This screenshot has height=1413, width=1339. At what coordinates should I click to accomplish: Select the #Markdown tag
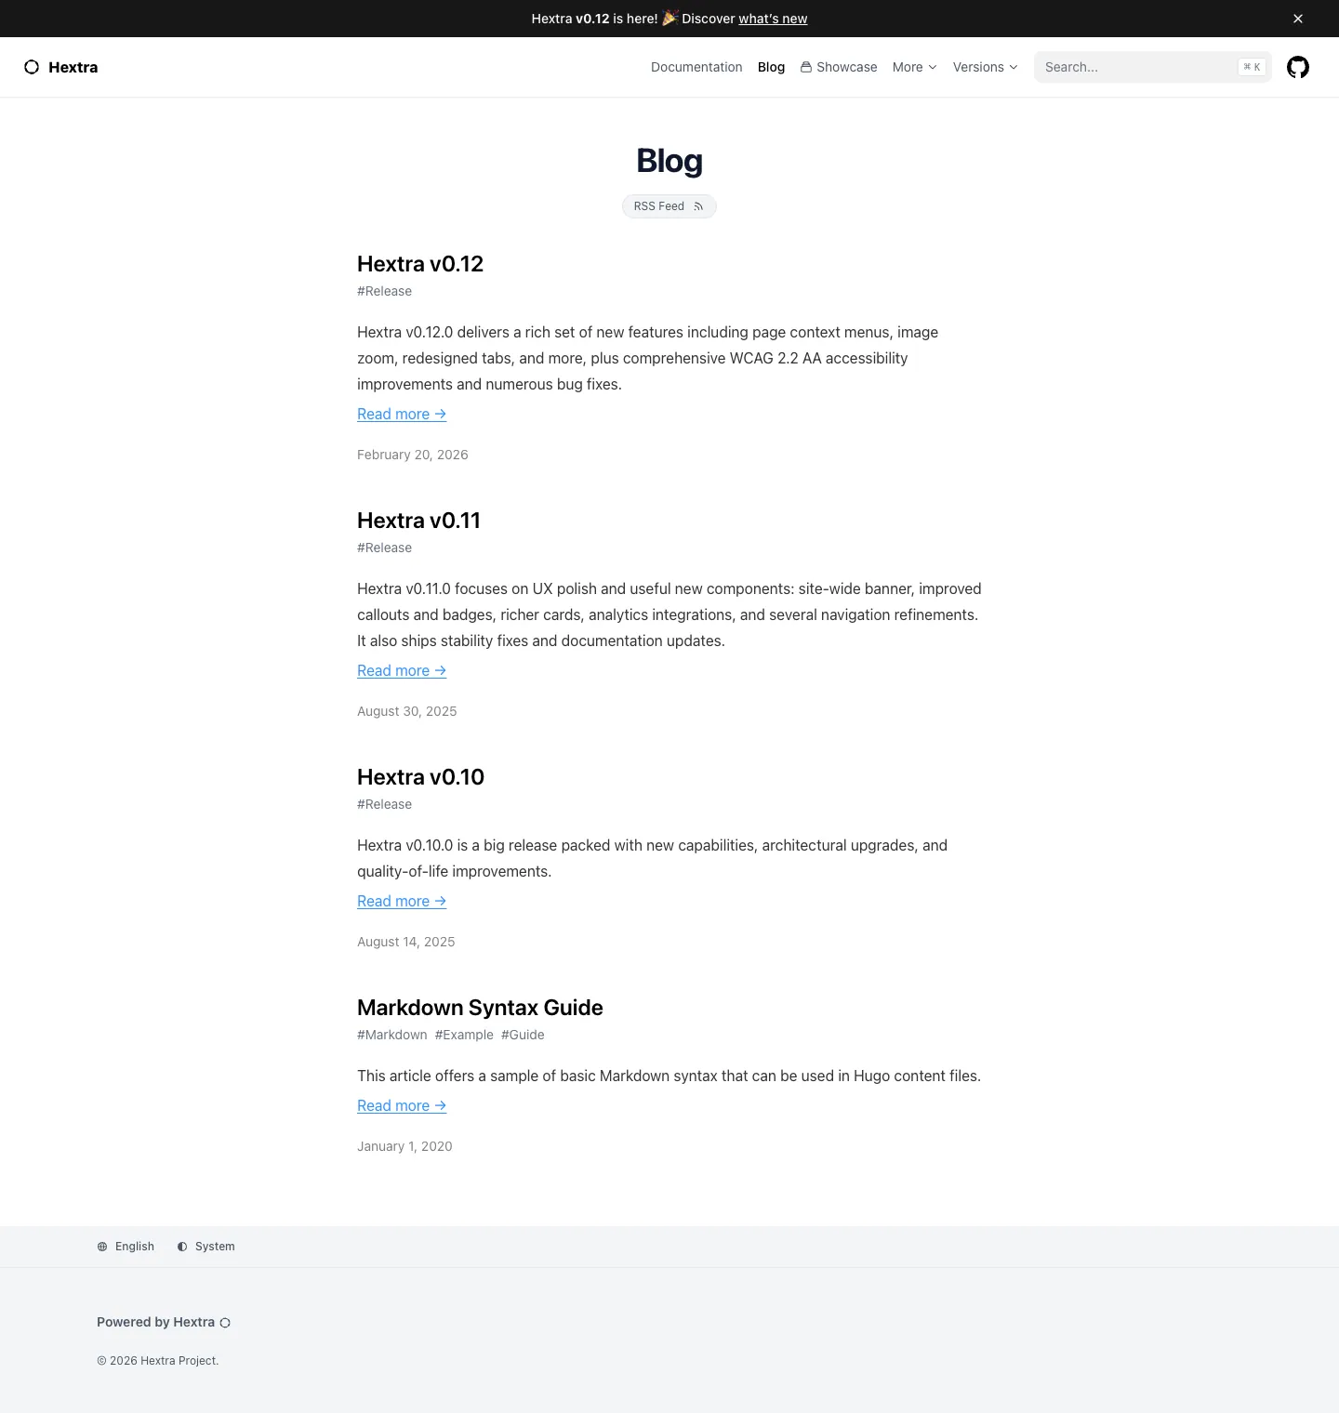392,1035
